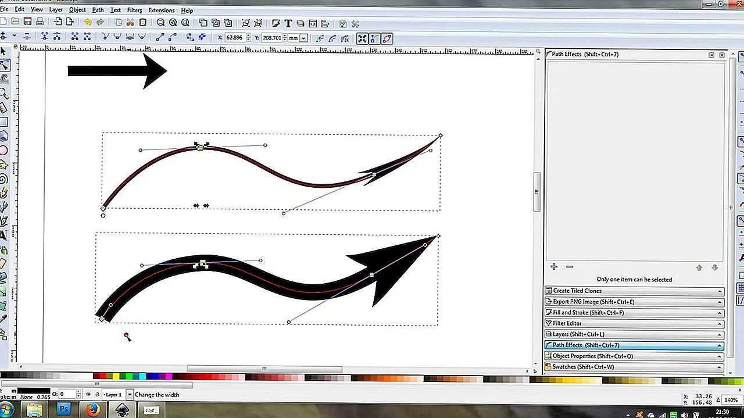Screen dimensions: 744x418
Task: Toggle show path outline button
Action: click(387, 38)
